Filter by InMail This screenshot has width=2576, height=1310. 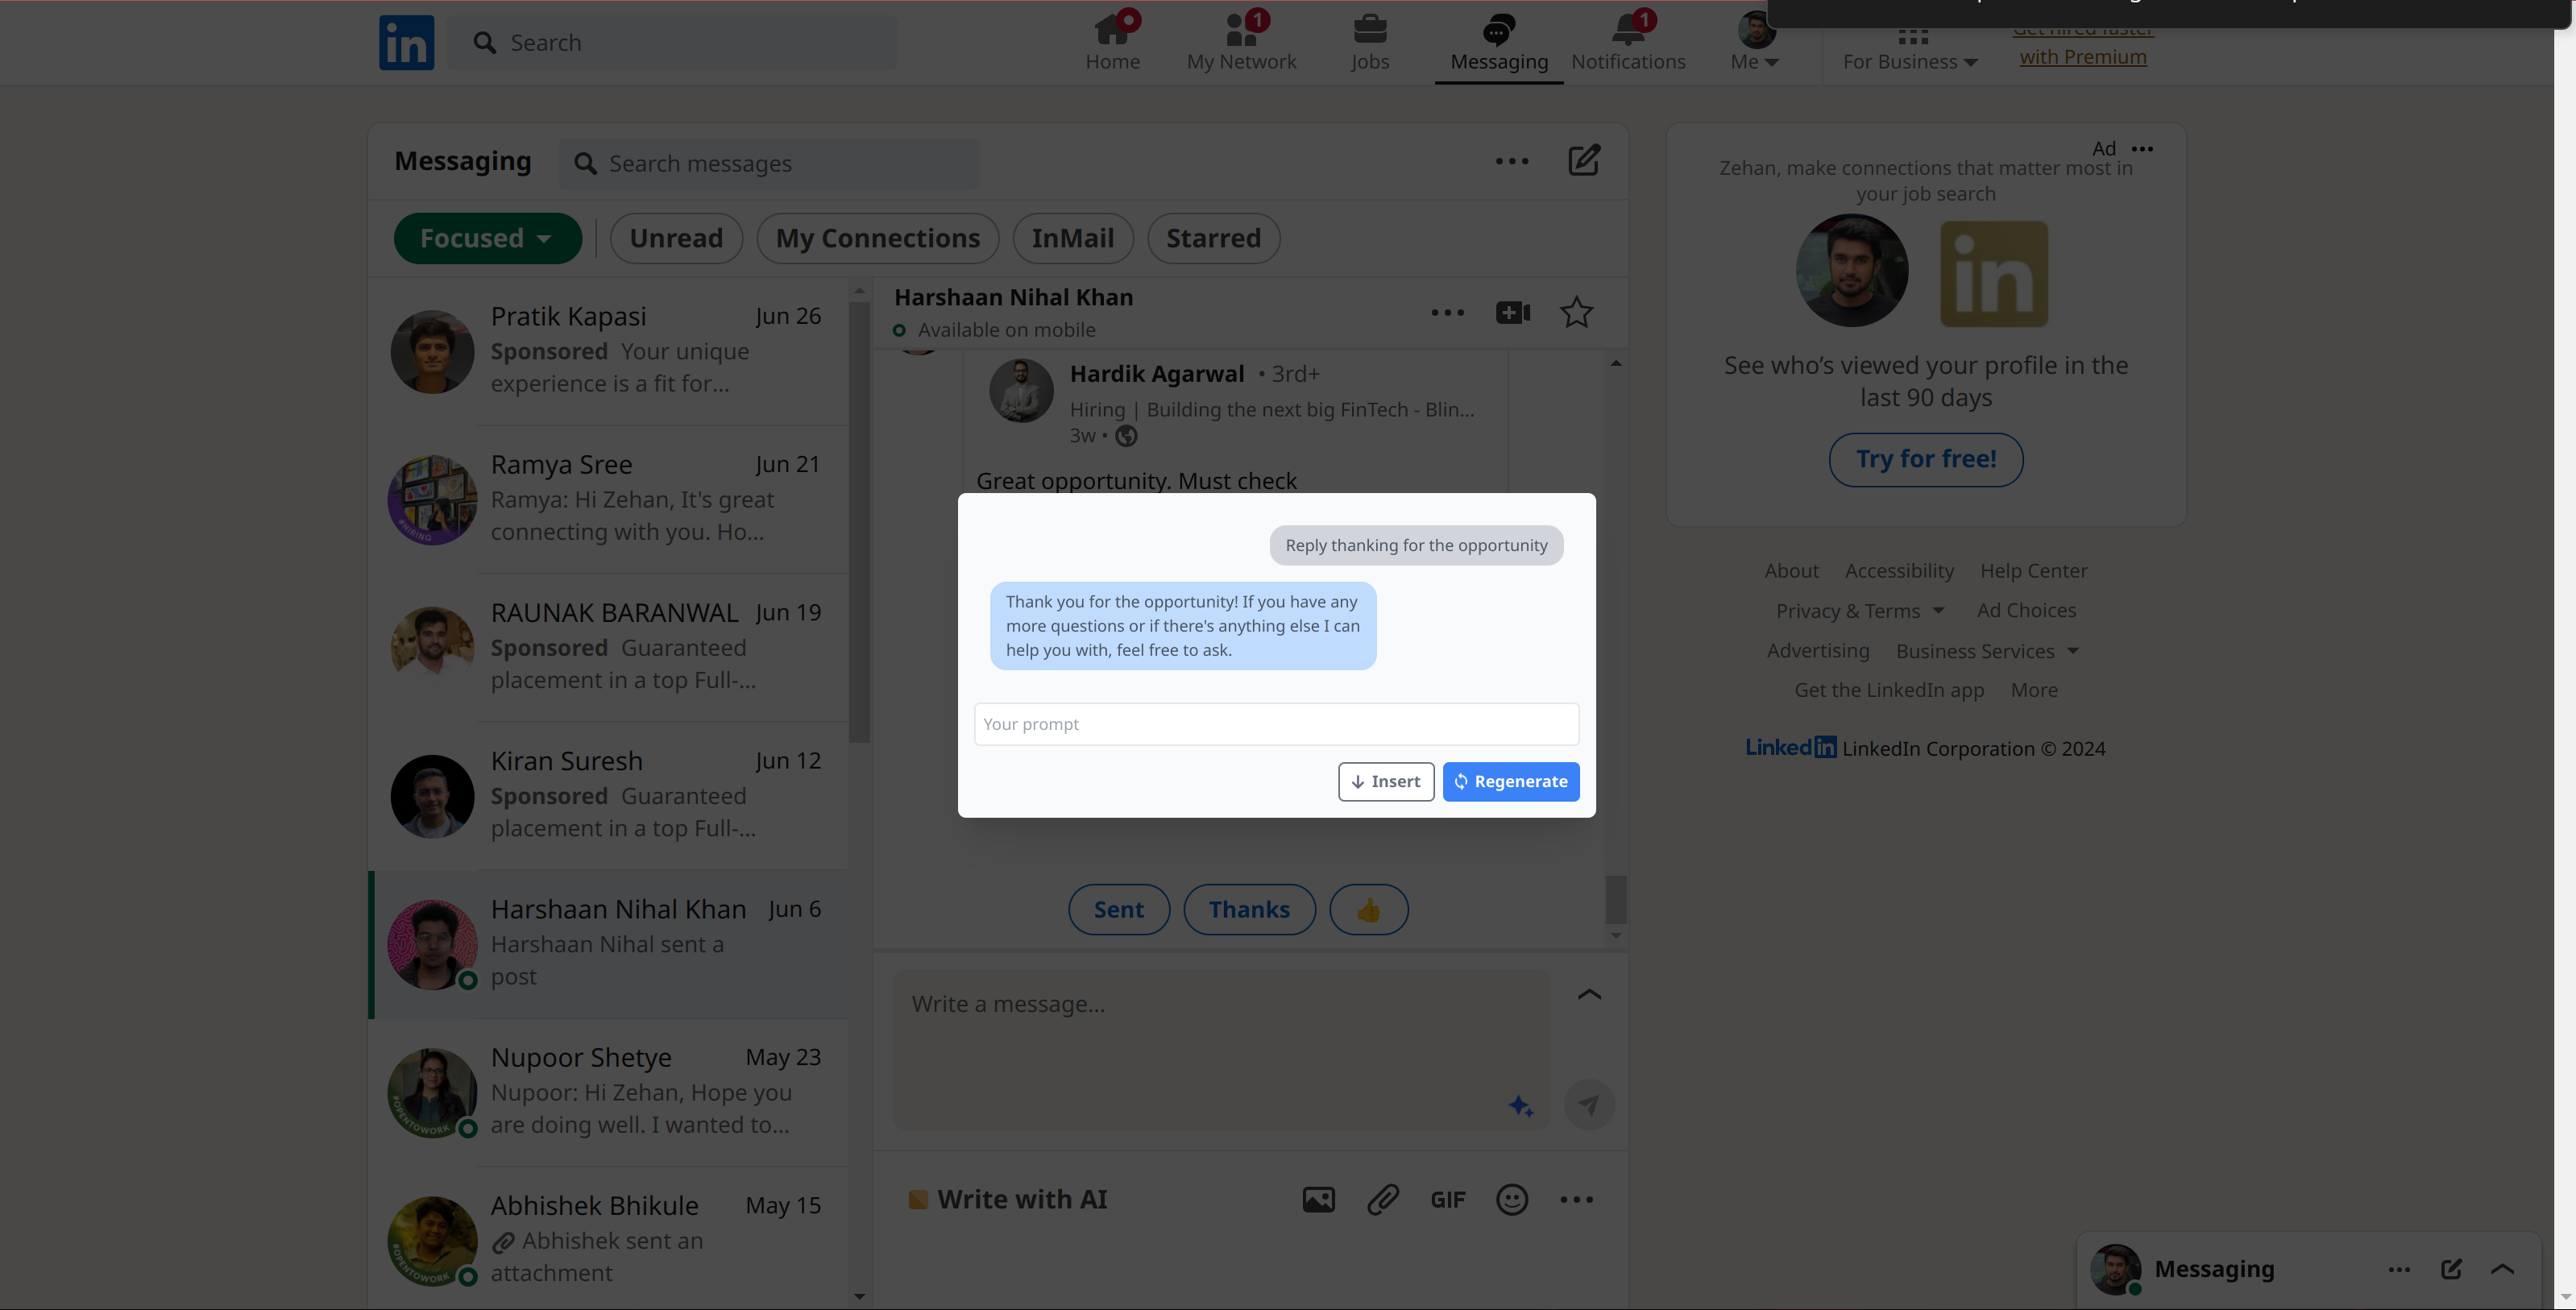click(x=1072, y=238)
